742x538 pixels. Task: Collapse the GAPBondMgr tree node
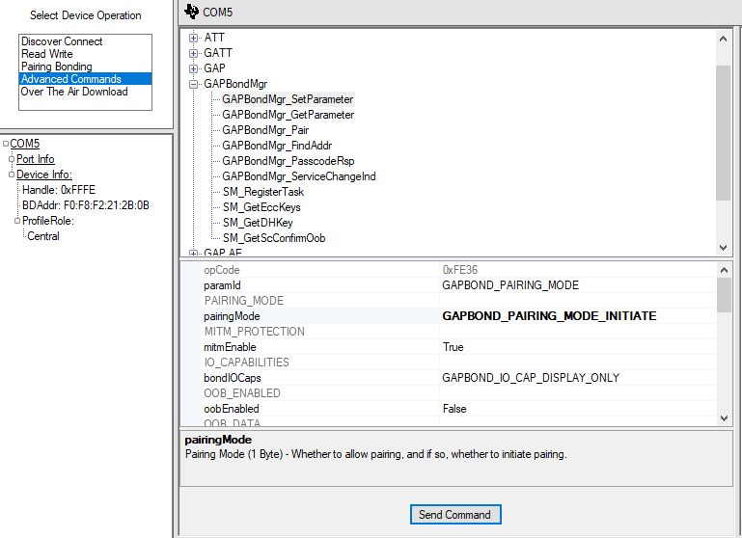[194, 84]
